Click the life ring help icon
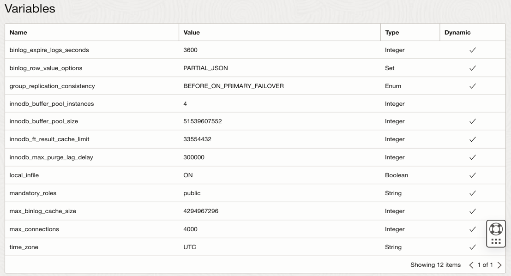The image size is (511, 276). [x=496, y=229]
